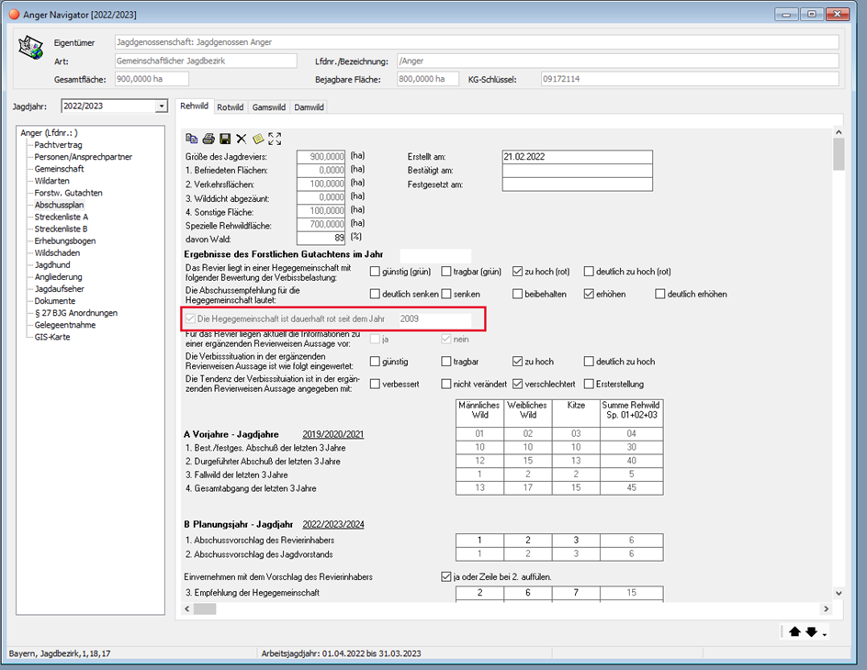Click the expand to fullscreen arrows icon
This screenshot has width=867, height=670.
pyautogui.click(x=275, y=139)
